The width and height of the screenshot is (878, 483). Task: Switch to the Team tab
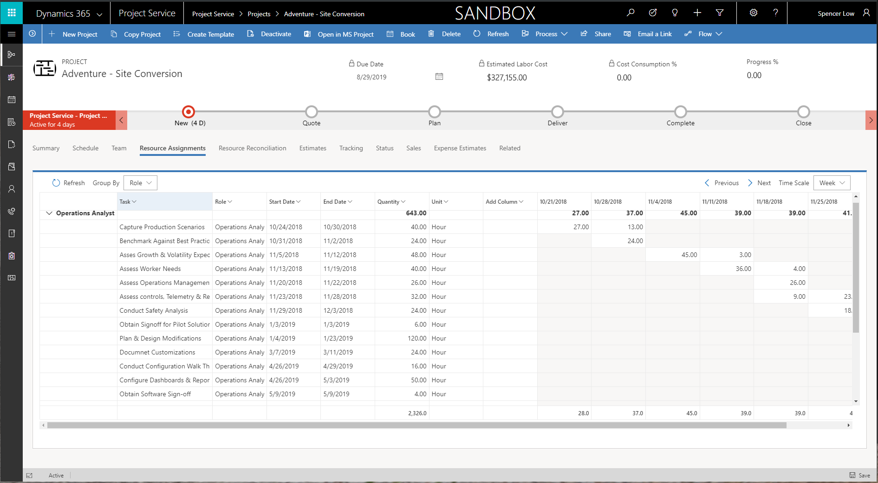pyautogui.click(x=119, y=148)
